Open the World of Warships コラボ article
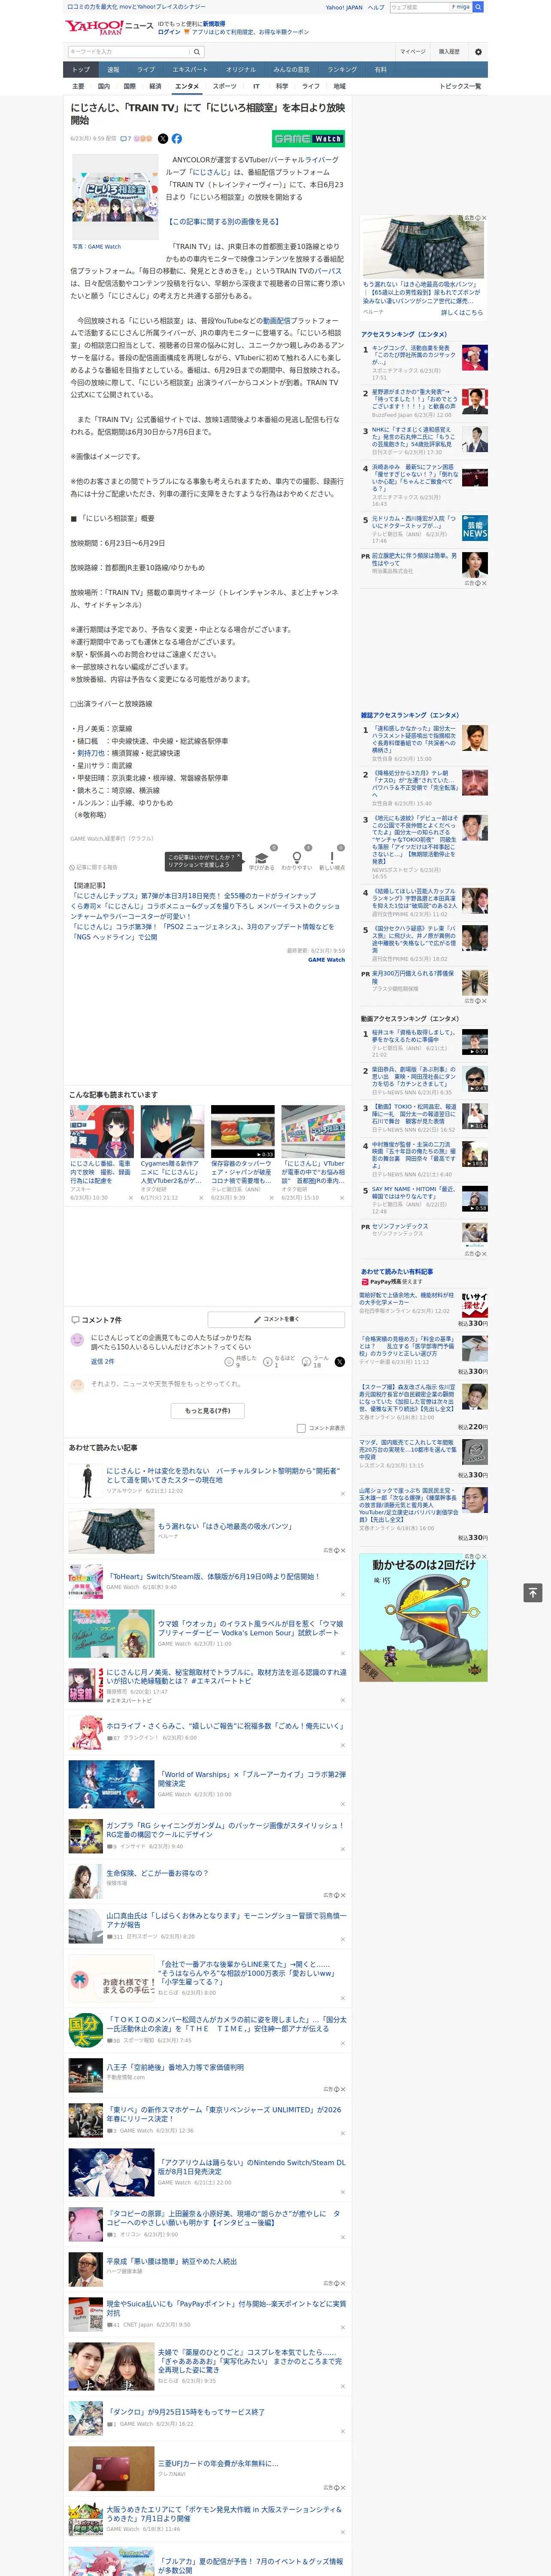 coord(252,1780)
